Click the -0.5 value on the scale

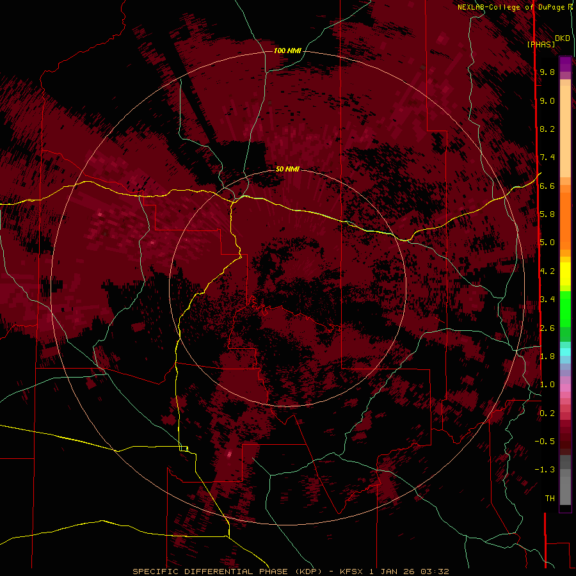pyautogui.click(x=545, y=442)
